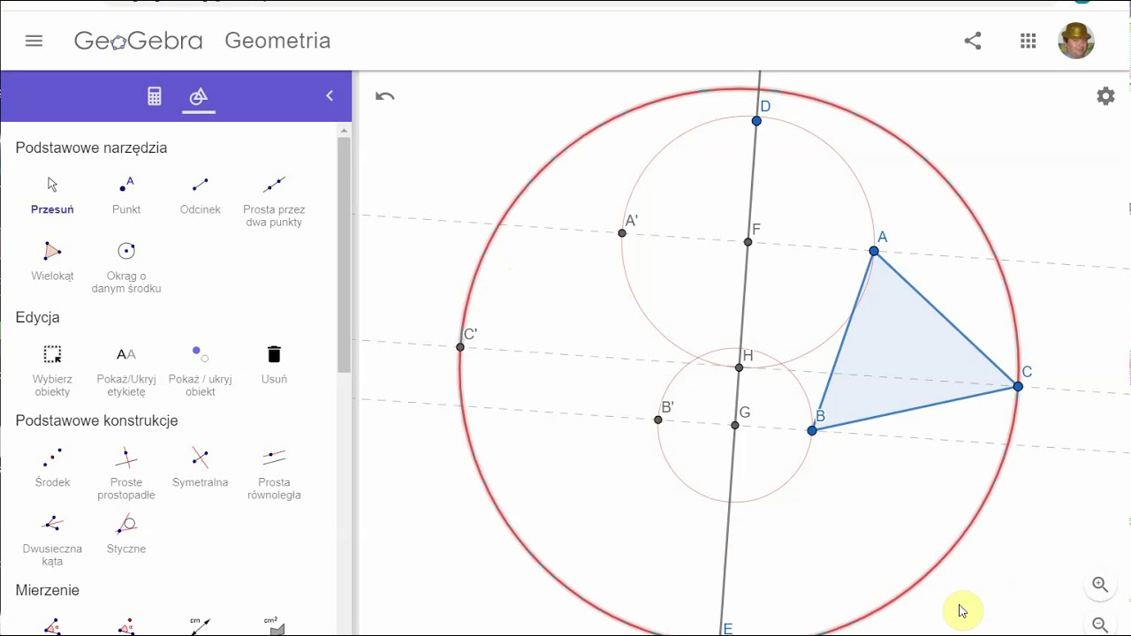Select the Usuń delete tool
This screenshot has height=636, width=1131.
pos(274,365)
